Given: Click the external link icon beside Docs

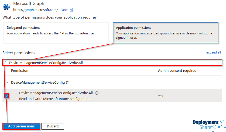Looking at the screenshot, I should tap(71, 10).
